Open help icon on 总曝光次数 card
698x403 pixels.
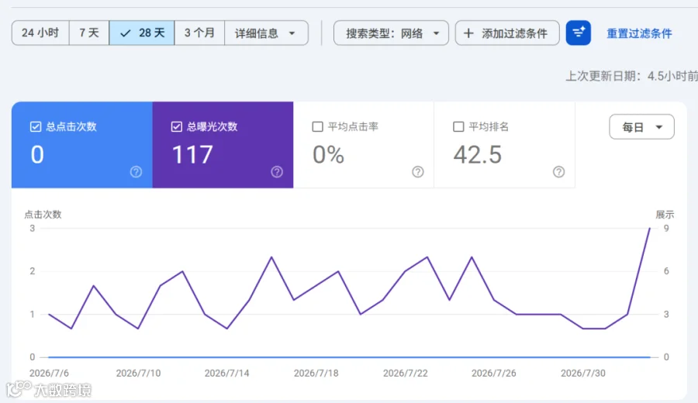pyautogui.click(x=277, y=172)
